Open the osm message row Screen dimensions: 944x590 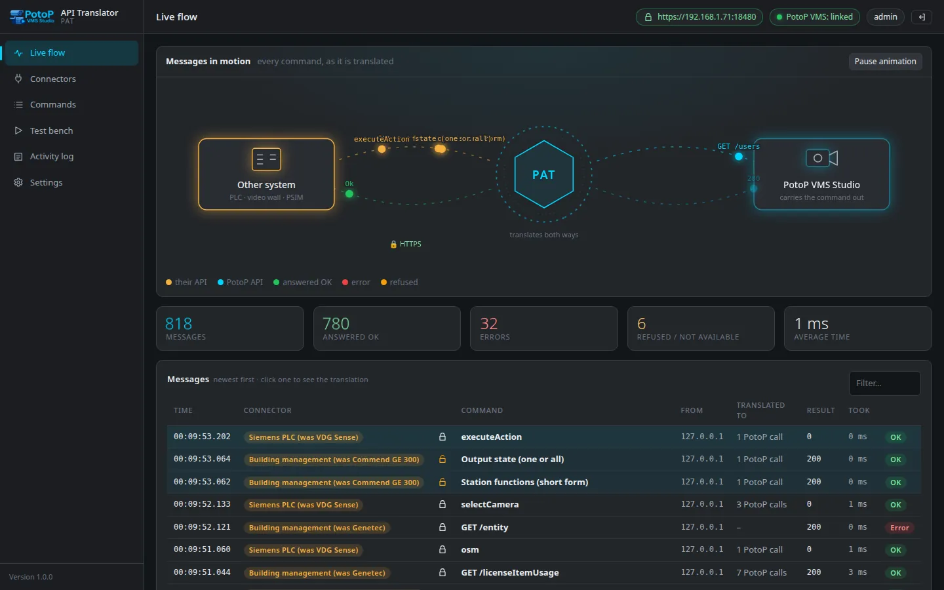544,550
